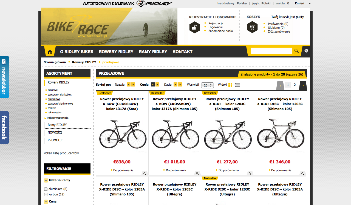351x205 pixels.
Task: Collapse the Materiał ramy filter section
Action: 46,180
